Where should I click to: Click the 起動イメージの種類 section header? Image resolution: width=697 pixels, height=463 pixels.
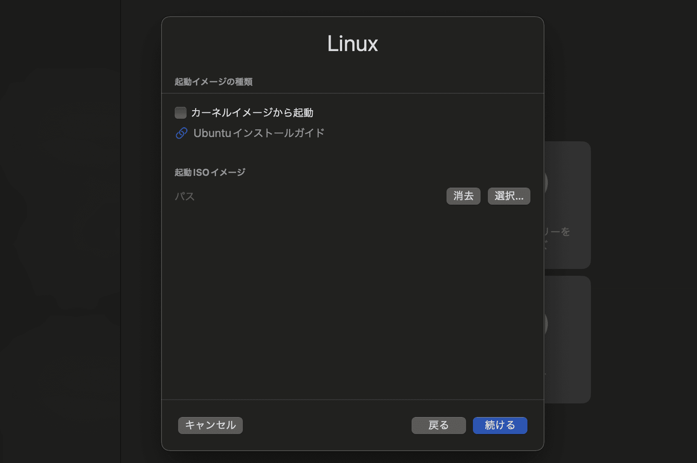(x=213, y=82)
